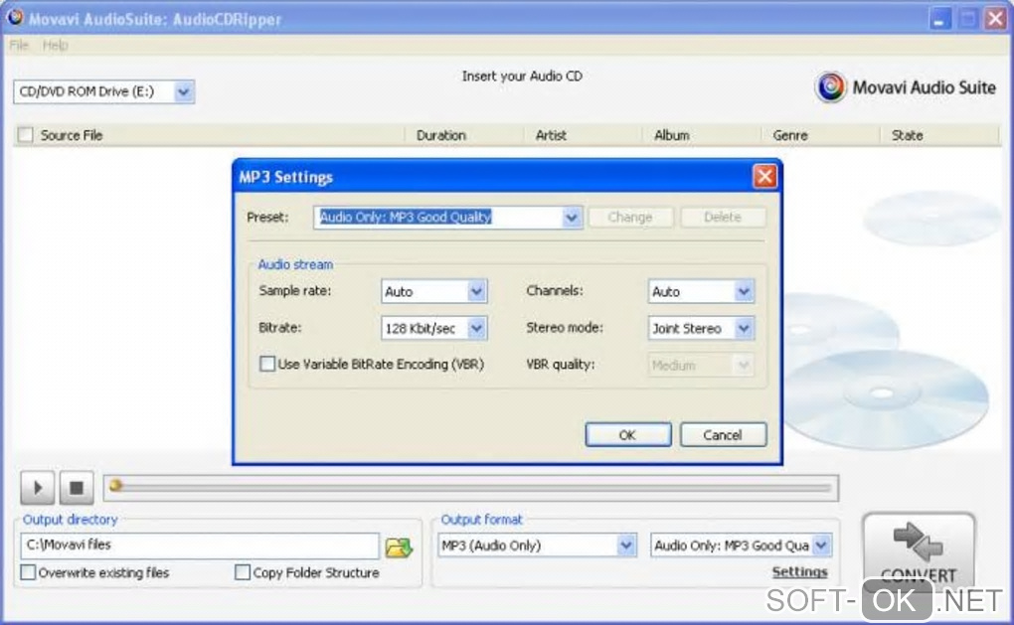Click the app icon in title bar
1014x625 pixels.
click(15, 18)
